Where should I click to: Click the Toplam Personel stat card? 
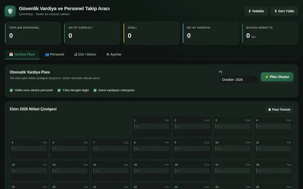33,33
